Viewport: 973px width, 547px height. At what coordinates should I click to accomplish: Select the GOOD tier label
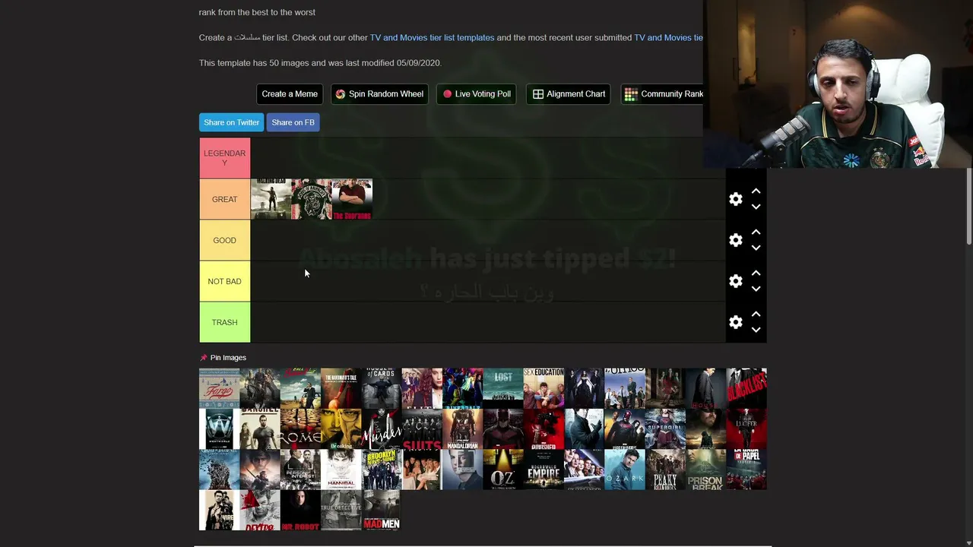(x=224, y=240)
